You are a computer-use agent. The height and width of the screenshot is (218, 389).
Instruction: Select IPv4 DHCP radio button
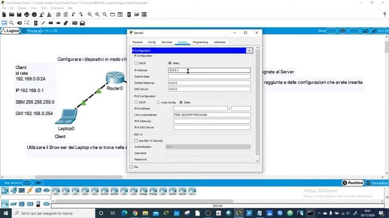coord(136,63)
